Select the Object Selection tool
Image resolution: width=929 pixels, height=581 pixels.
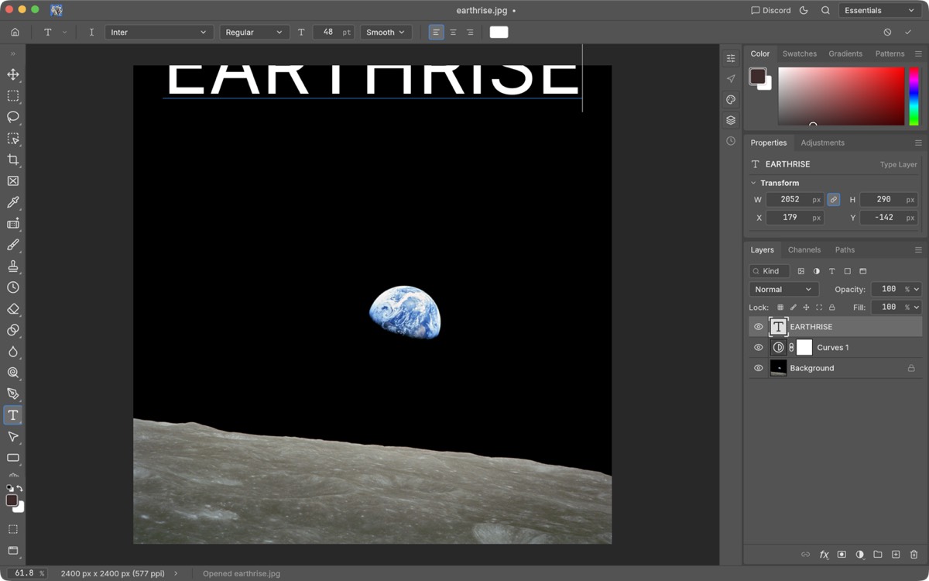click(x=13, y=139)
